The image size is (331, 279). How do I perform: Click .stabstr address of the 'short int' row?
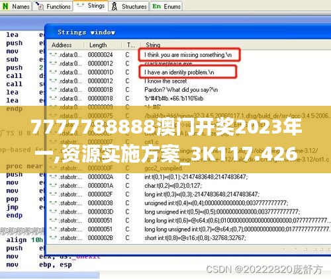click(x=71, y=238)
